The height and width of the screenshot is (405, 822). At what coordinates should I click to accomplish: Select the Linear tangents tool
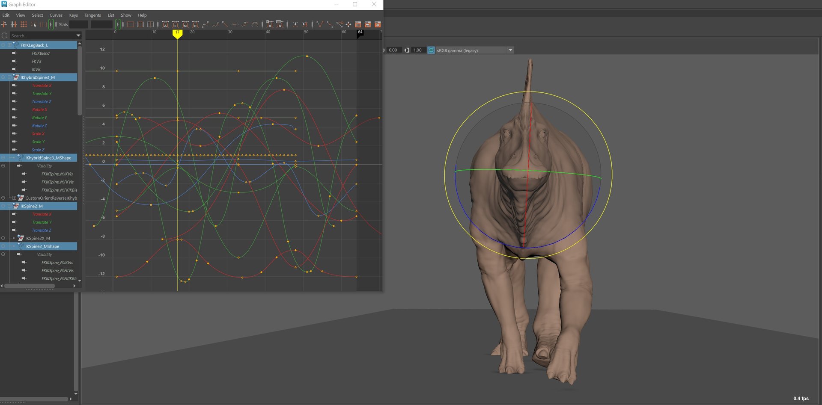tap(225, 24)
